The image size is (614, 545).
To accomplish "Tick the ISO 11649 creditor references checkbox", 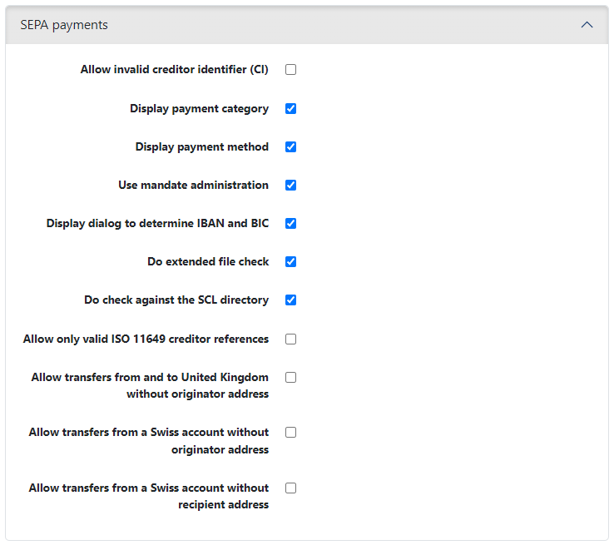I will point(290,339).
